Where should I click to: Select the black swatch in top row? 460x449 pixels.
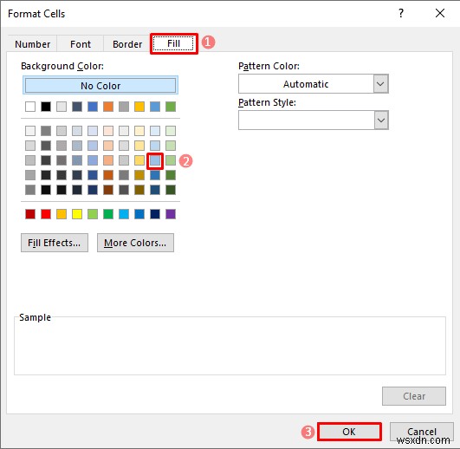coord(46,107)
